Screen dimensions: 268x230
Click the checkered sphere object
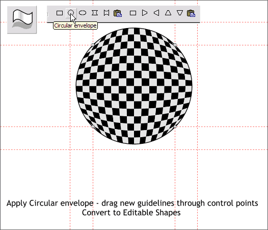[x=134, y=86]
